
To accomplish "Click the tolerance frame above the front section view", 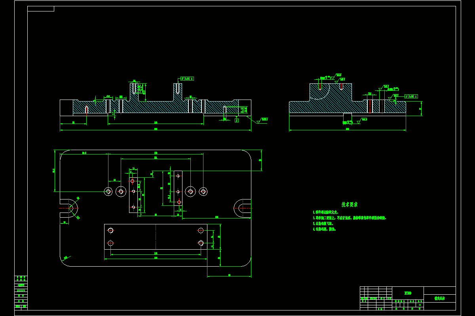I will [187, 79].
